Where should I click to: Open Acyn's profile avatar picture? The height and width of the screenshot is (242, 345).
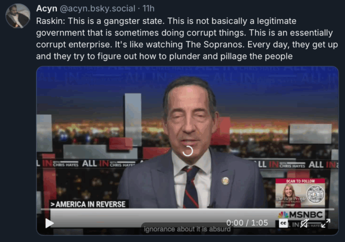pyautogui.click(x=18, y=16)
